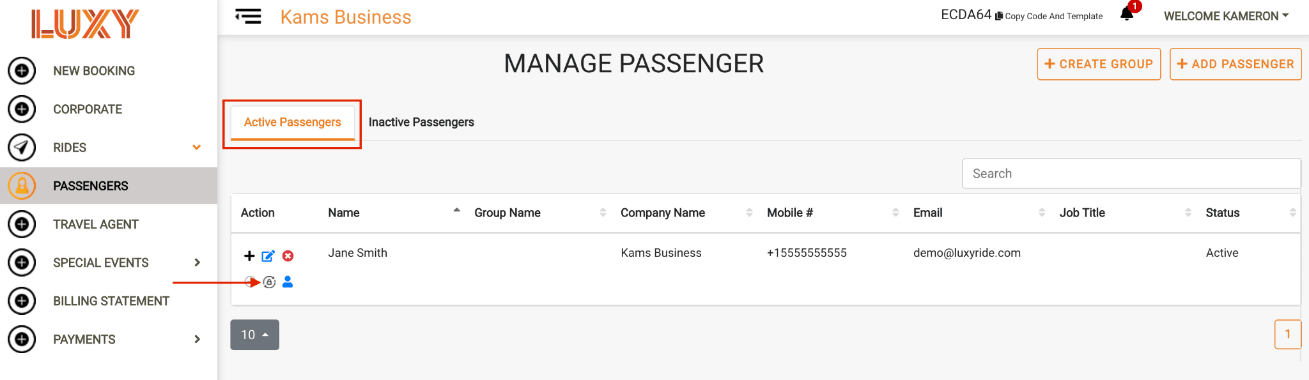Click the passenger Search input field
This screenshot has width=1309, height=380.
coord(1131,174)
